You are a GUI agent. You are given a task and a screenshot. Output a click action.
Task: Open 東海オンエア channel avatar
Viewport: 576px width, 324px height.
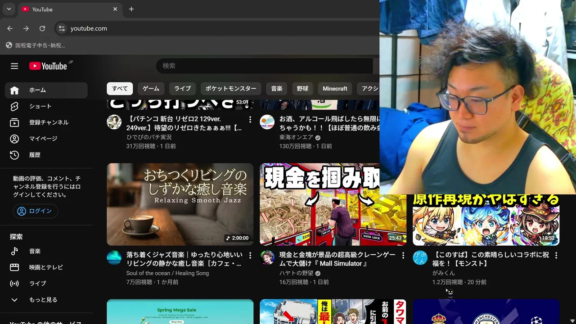pyautogui.click(x=267, y=122)
